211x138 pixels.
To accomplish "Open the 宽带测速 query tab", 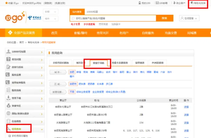I will [140, 63].
